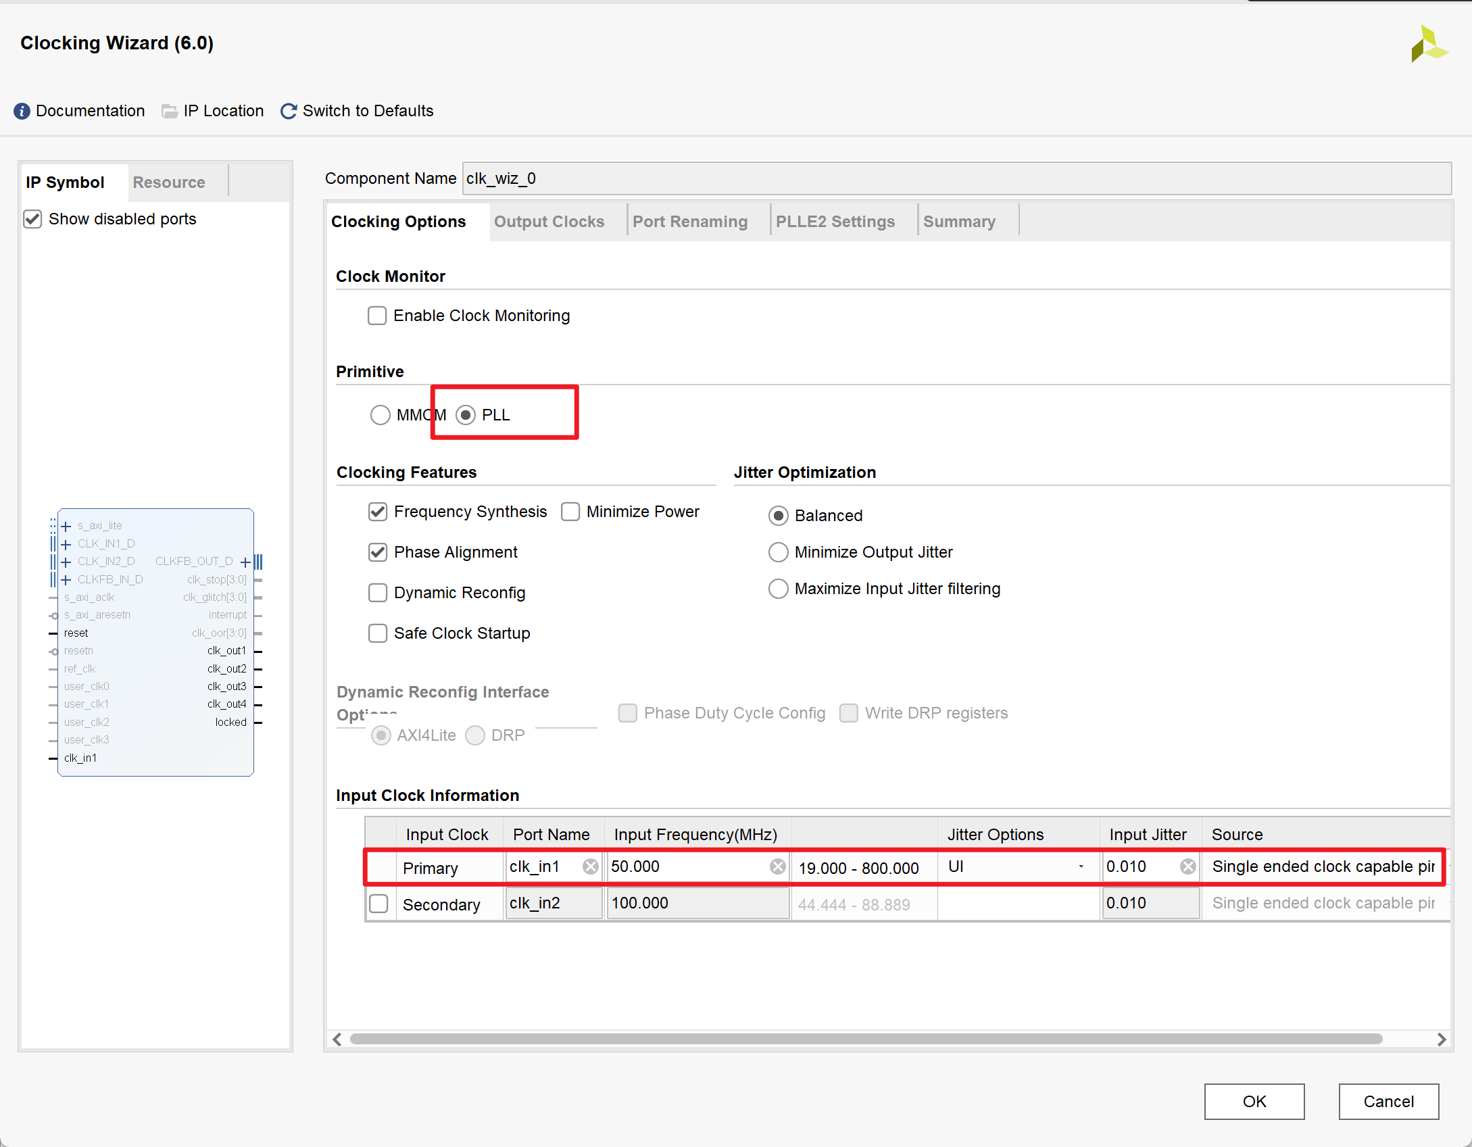
Task: Enable the Secondary input clock checkbox
Action: [379, 904]
